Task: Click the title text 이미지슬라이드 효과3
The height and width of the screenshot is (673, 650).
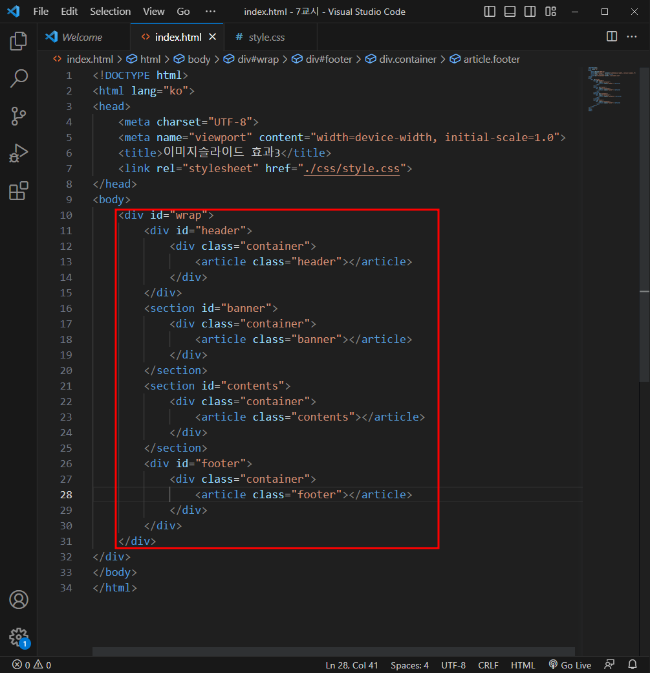Action: tap(221, 152)
